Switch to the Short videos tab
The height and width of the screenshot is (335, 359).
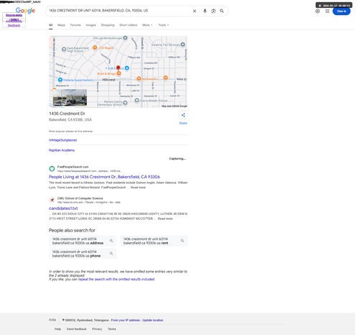(129, 25)
